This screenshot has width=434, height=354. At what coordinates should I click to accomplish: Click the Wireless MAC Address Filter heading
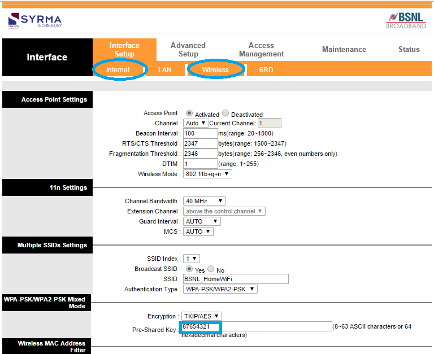52,347
